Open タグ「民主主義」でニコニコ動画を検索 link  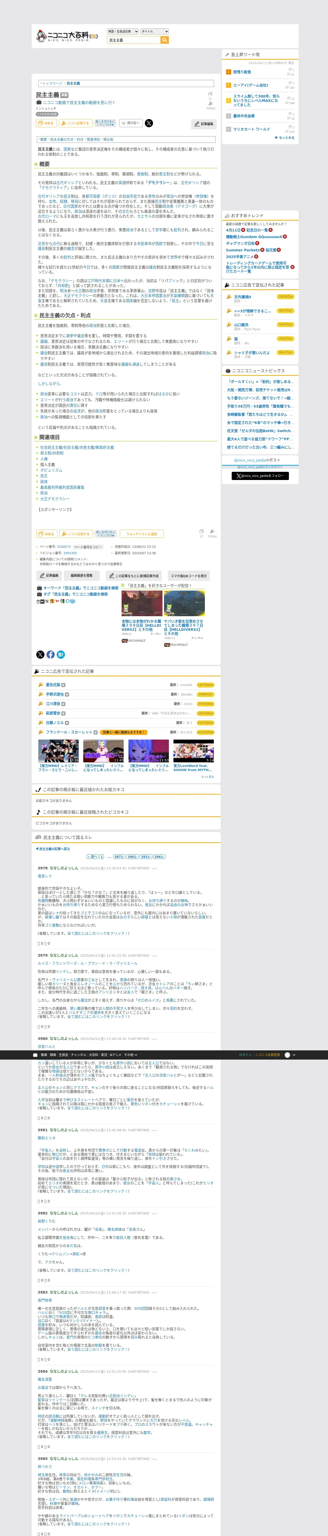[75, 594]
